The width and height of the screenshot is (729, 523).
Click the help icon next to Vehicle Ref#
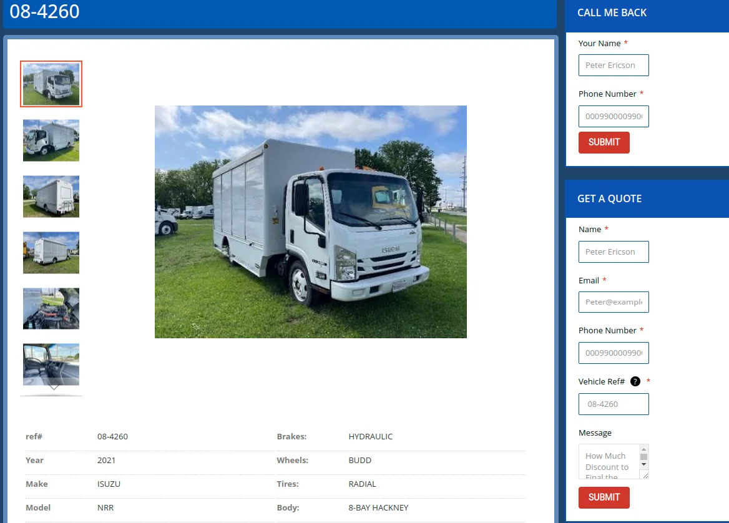(x=635, y=381)
